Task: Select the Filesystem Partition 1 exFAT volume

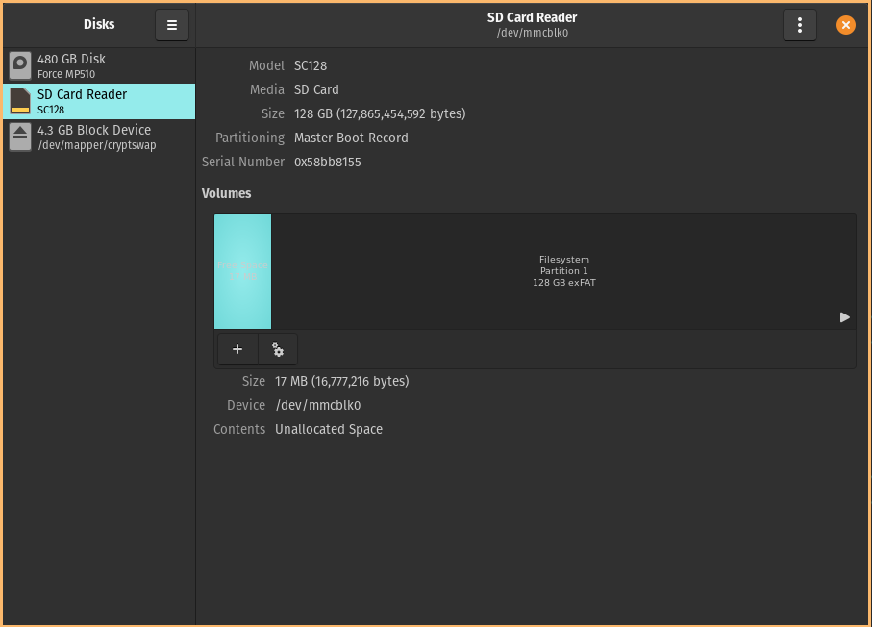Action: click(563, 271)
